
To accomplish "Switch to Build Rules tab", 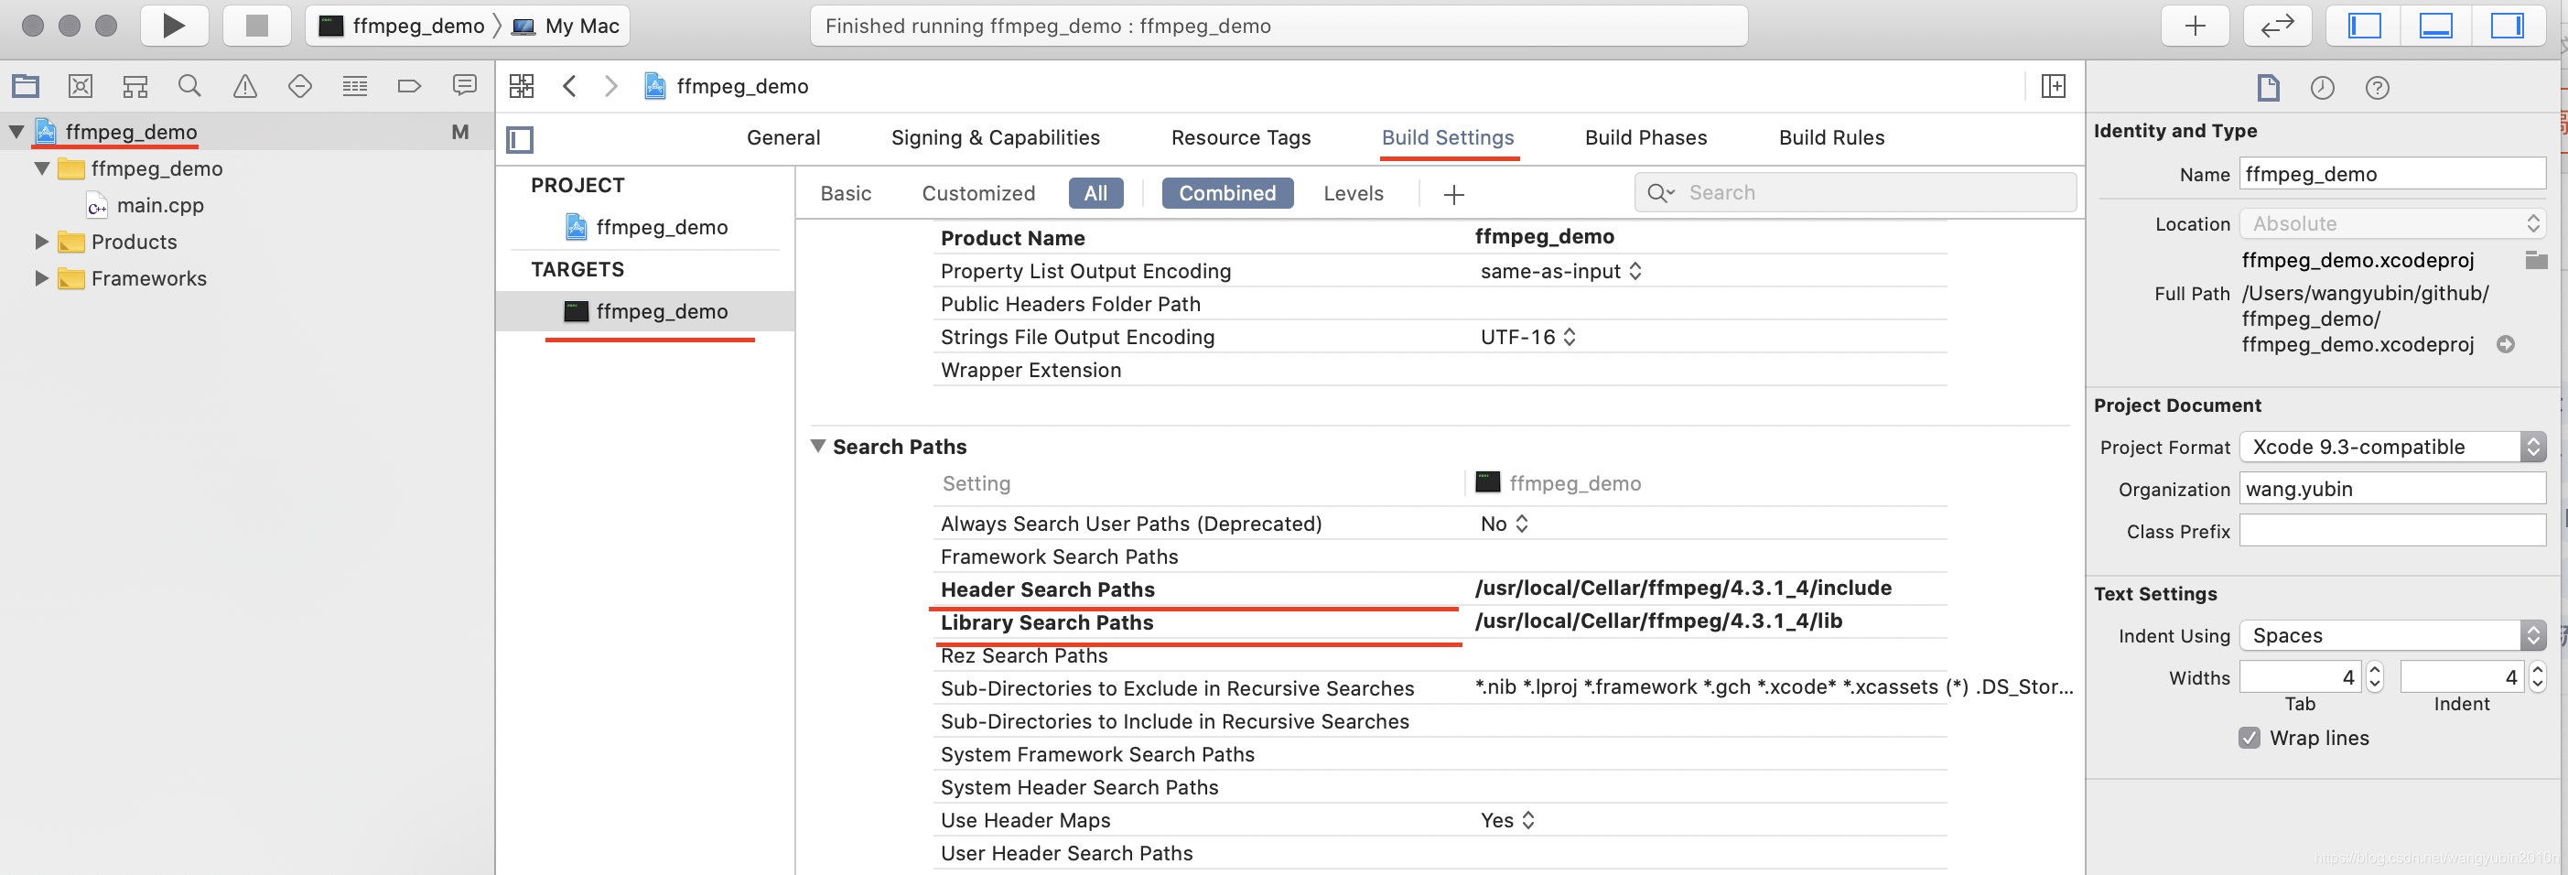I will [x=1831, y=137].
